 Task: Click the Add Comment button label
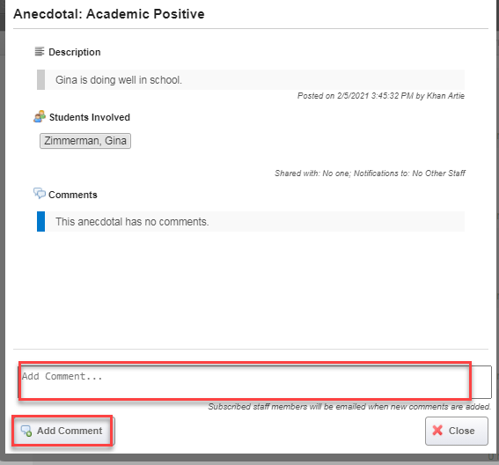[70, 431]
